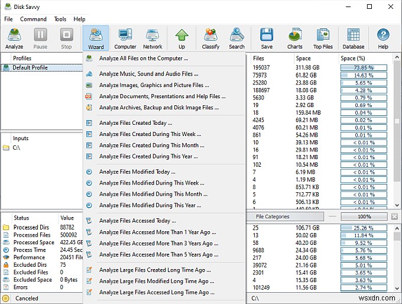Open the Command menu
The image size is (402, 304).
tap(33, 19)
